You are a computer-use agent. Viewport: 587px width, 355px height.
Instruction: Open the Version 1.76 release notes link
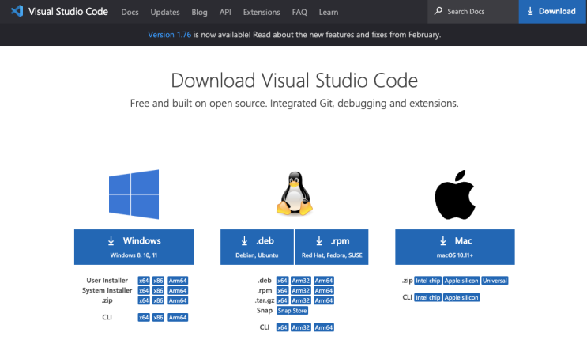[x=170, y=35]
